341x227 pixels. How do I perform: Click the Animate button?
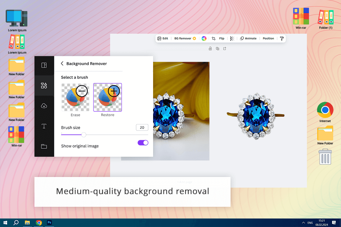[x=248, y=38]
